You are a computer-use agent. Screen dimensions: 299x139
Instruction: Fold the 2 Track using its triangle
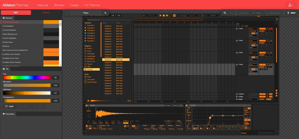(x=237, y=41)
